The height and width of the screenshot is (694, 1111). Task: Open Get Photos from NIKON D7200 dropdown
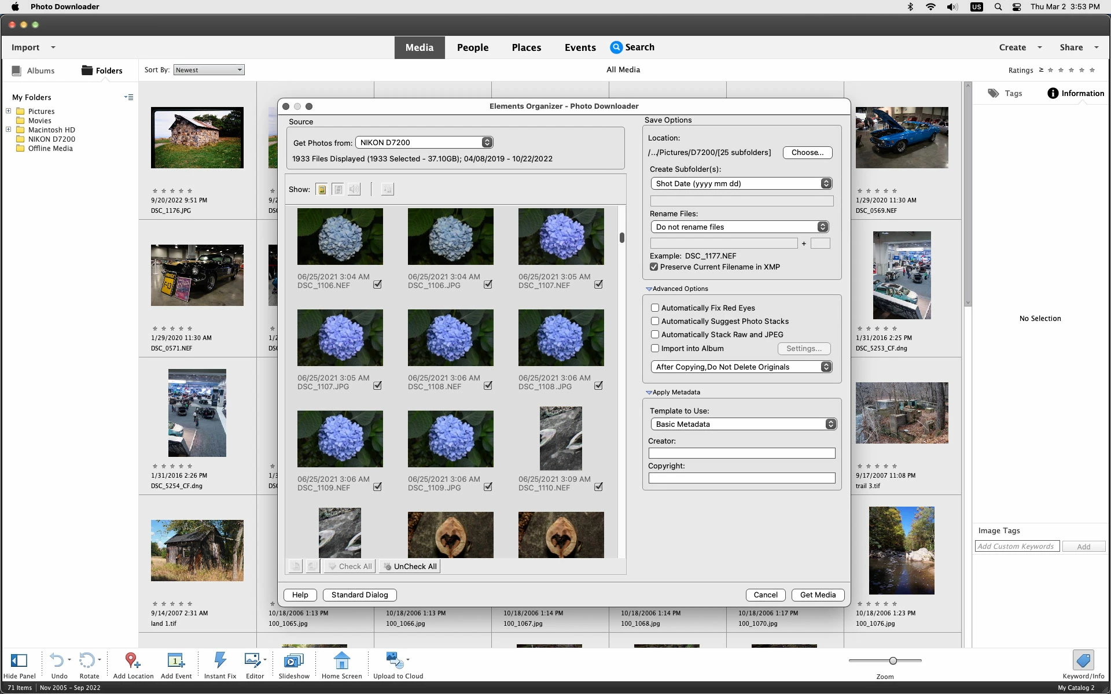(424, 142)
